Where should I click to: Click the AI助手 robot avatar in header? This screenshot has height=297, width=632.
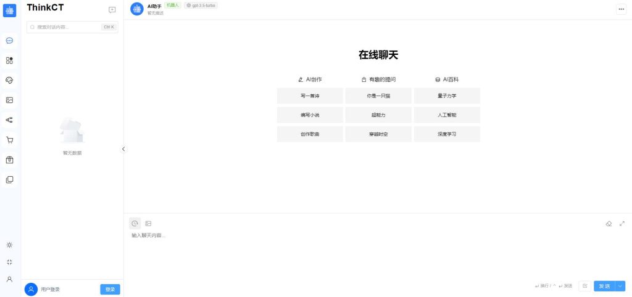click(137, 9)
